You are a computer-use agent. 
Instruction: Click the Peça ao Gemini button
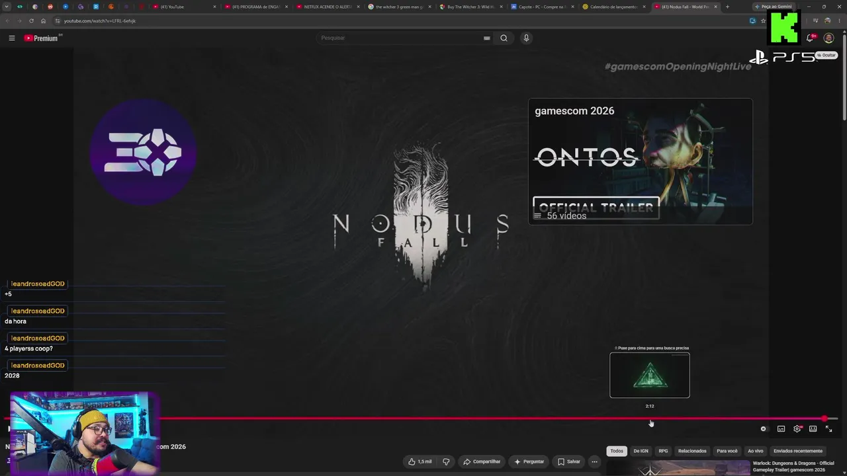pyautogui.click(x=773, y=7)
